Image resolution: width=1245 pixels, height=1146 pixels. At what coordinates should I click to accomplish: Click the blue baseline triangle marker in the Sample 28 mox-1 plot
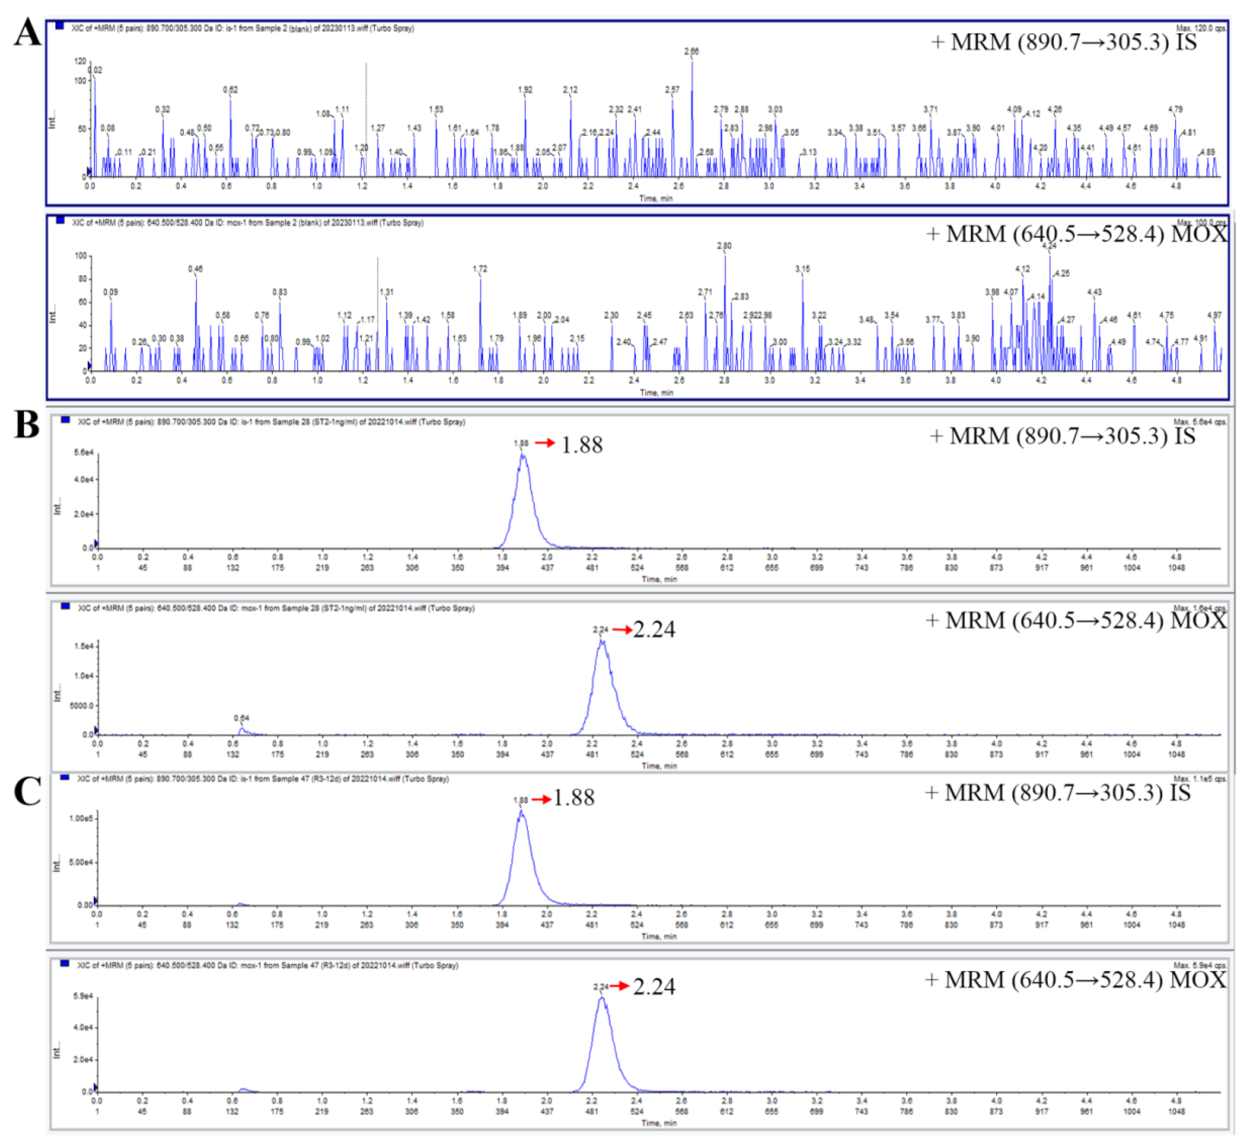tap(96, 730)
